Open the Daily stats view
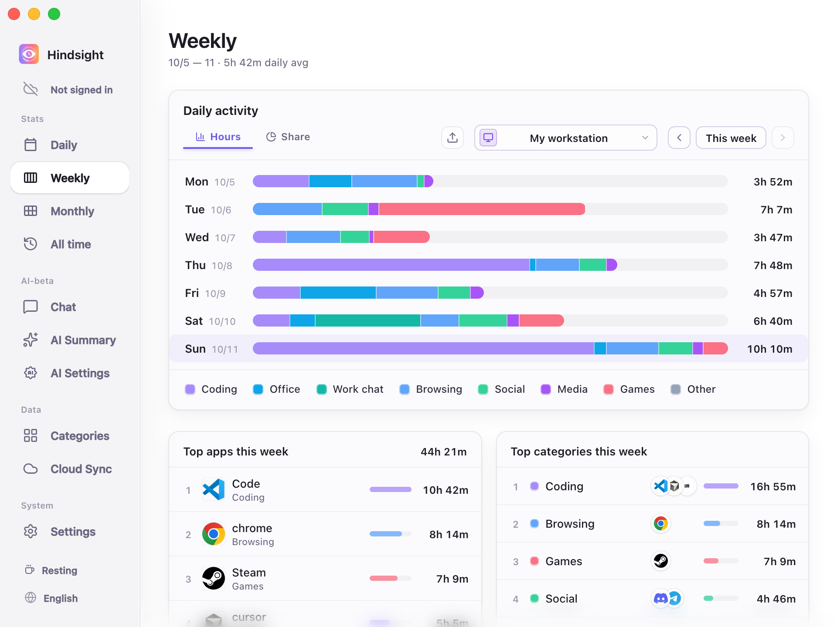This screenshot has height=627, width=837. point(70,145)
